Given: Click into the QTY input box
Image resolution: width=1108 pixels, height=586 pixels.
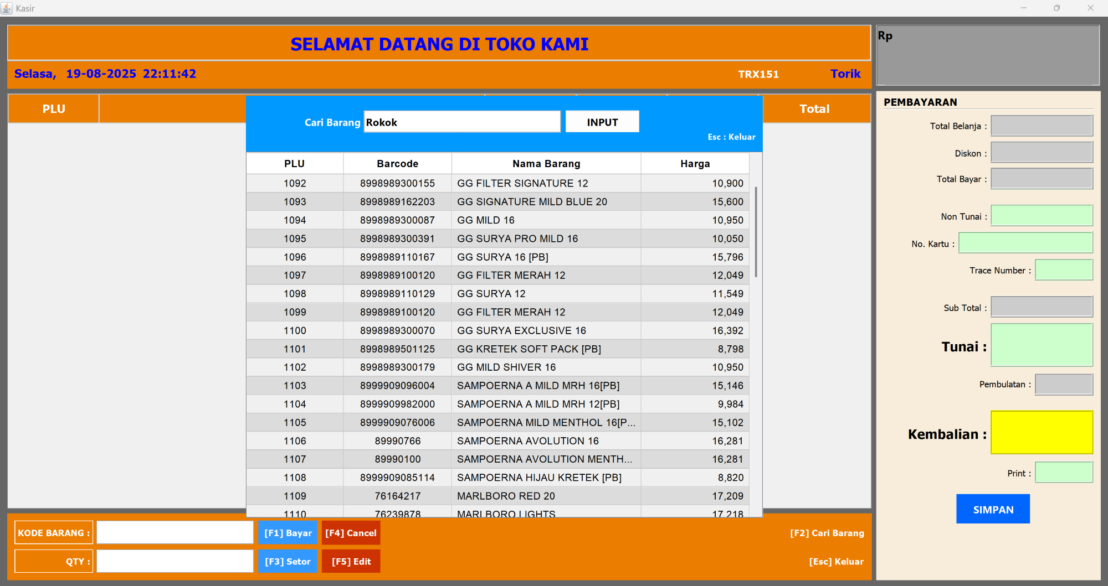Looking at the screenshot, I should click(x=175, y=561).
